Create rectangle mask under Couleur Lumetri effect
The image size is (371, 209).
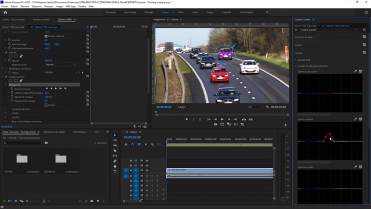click(x=16, y=81)
